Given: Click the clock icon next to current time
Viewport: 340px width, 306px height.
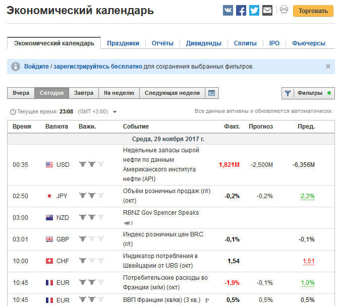Looking at the screenshot, I should 13,112.
